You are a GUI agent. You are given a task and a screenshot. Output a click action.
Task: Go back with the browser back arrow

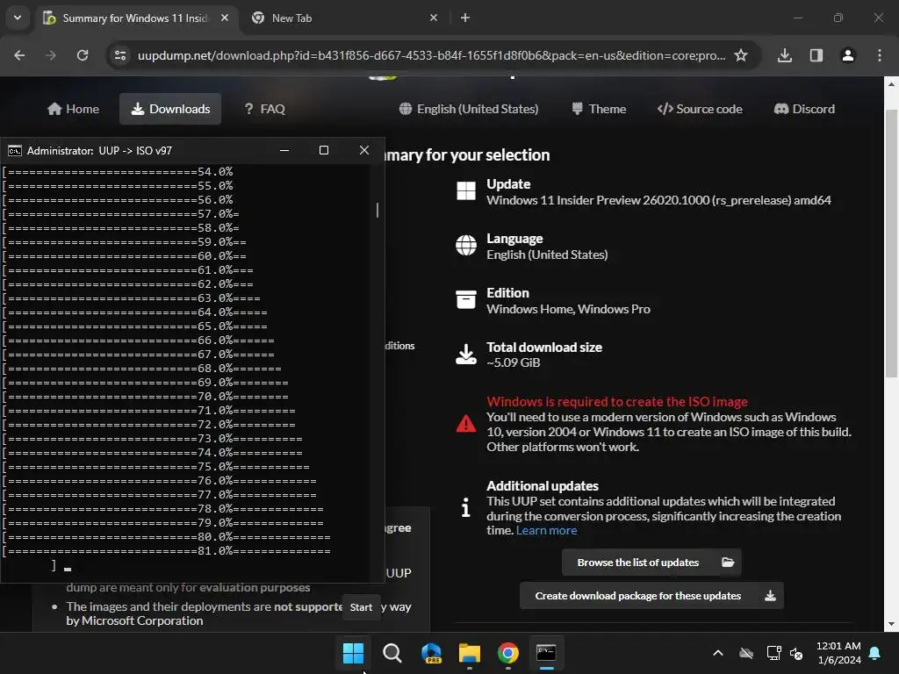tap(19, 55)
